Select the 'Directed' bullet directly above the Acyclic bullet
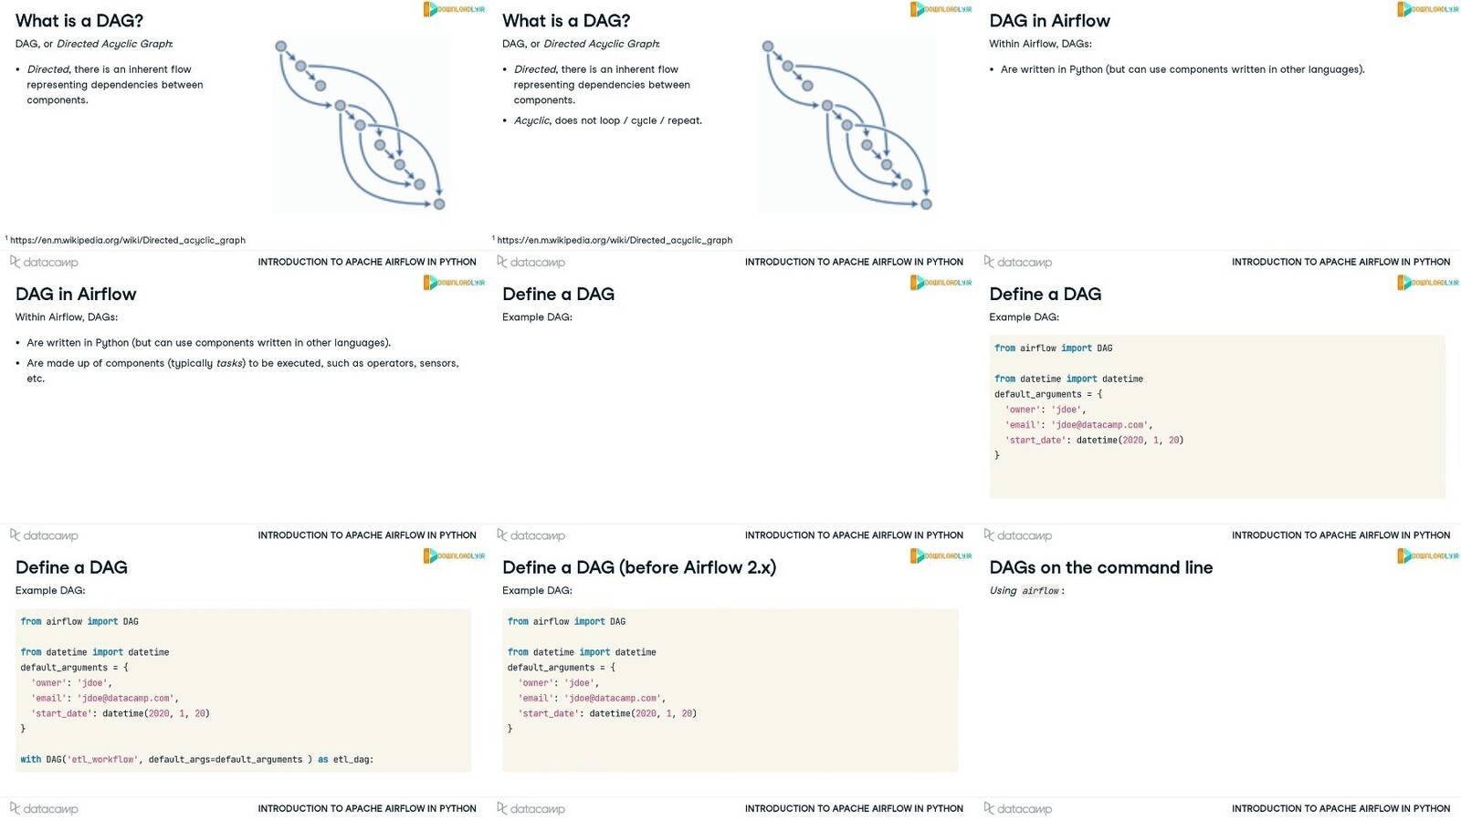This screenshot has height=820, width=1461. click(602, 85)
